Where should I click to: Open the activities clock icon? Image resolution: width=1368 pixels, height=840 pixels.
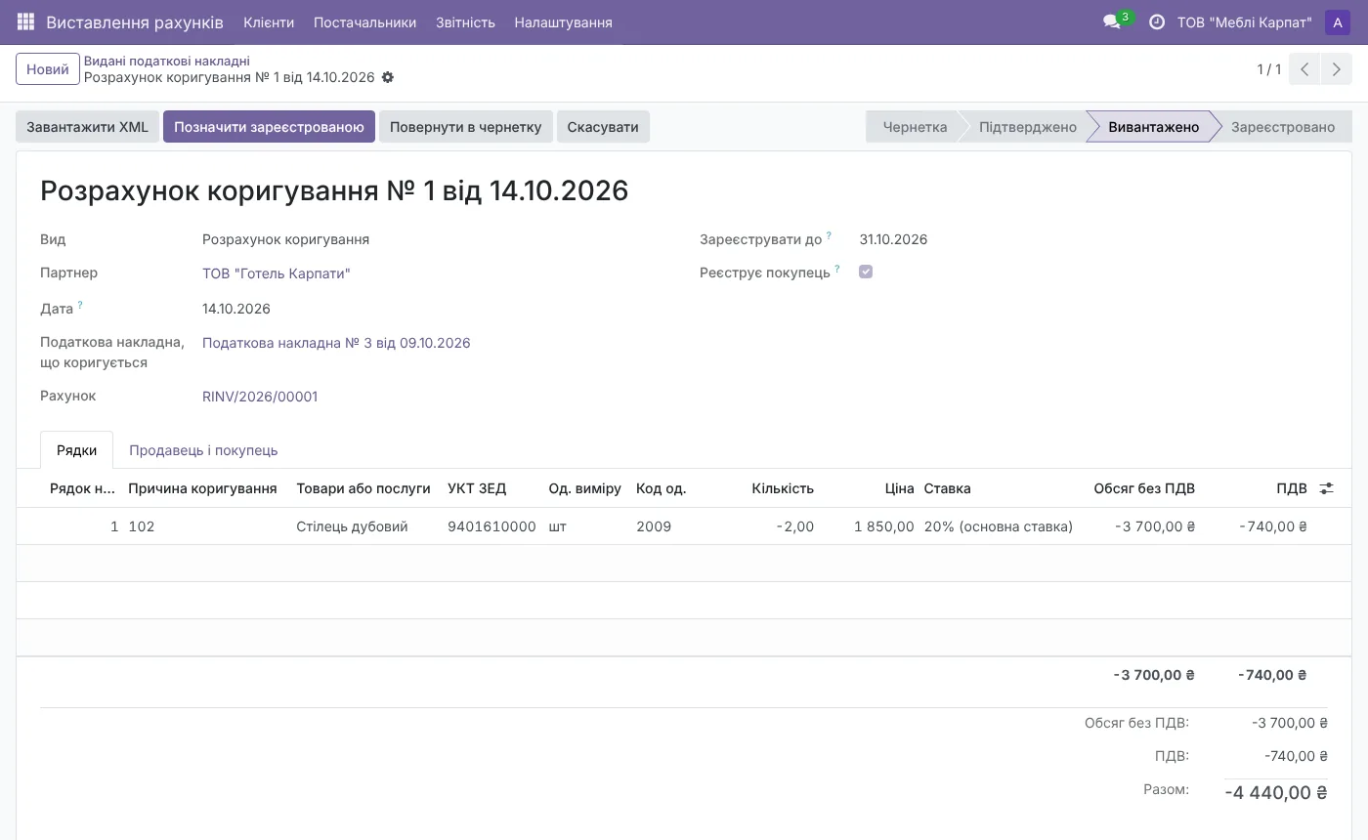pos(1157,21)
